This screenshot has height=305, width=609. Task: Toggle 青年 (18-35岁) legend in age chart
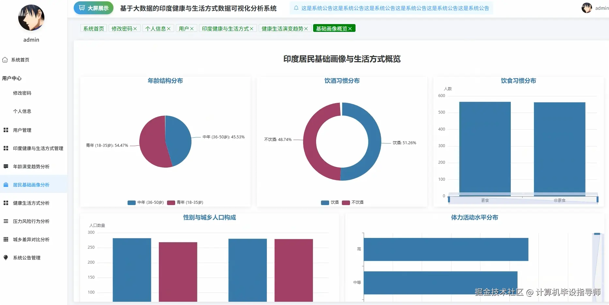(185, 202)
